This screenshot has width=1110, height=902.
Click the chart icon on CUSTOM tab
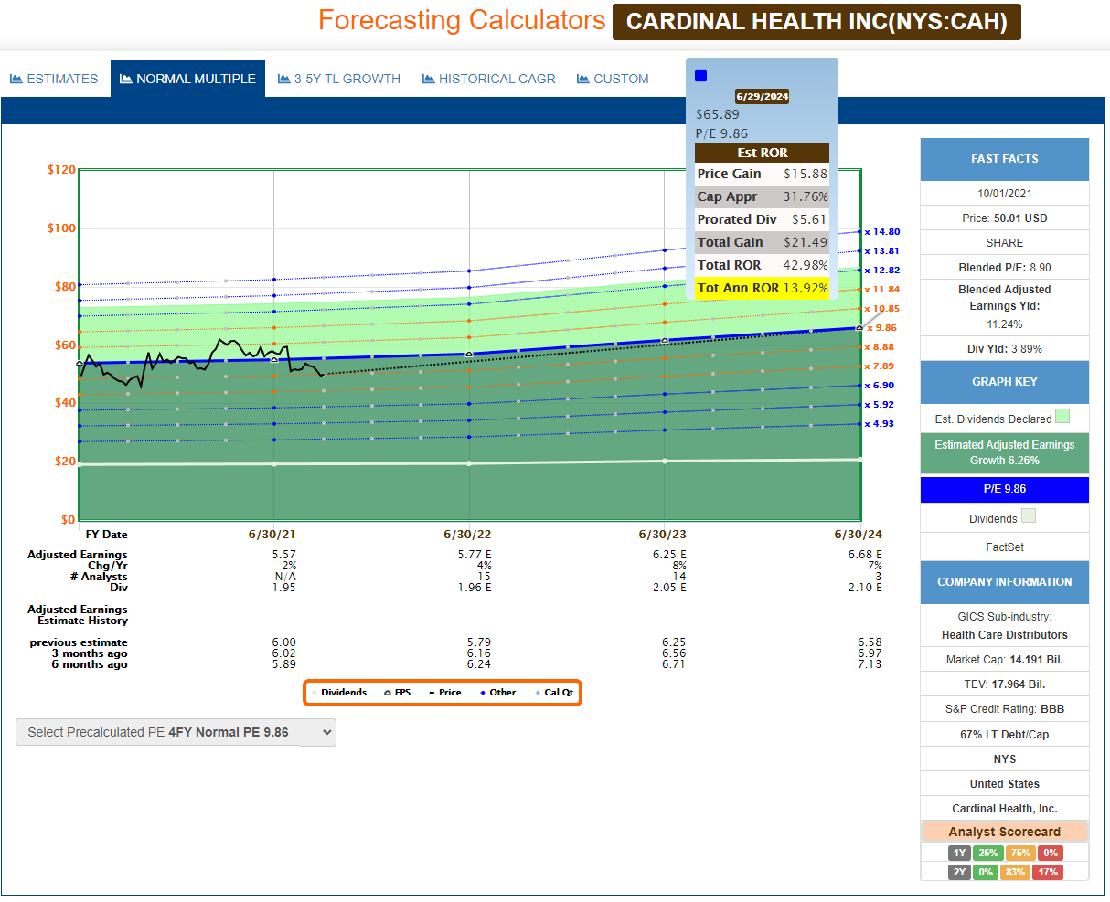click(583, 80)
